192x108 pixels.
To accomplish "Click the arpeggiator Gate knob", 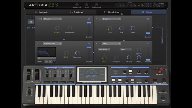I will (x=146, y=80).
